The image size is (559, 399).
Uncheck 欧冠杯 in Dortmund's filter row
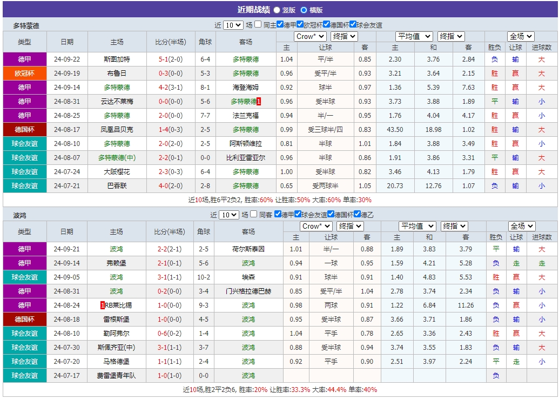point(300,23)
